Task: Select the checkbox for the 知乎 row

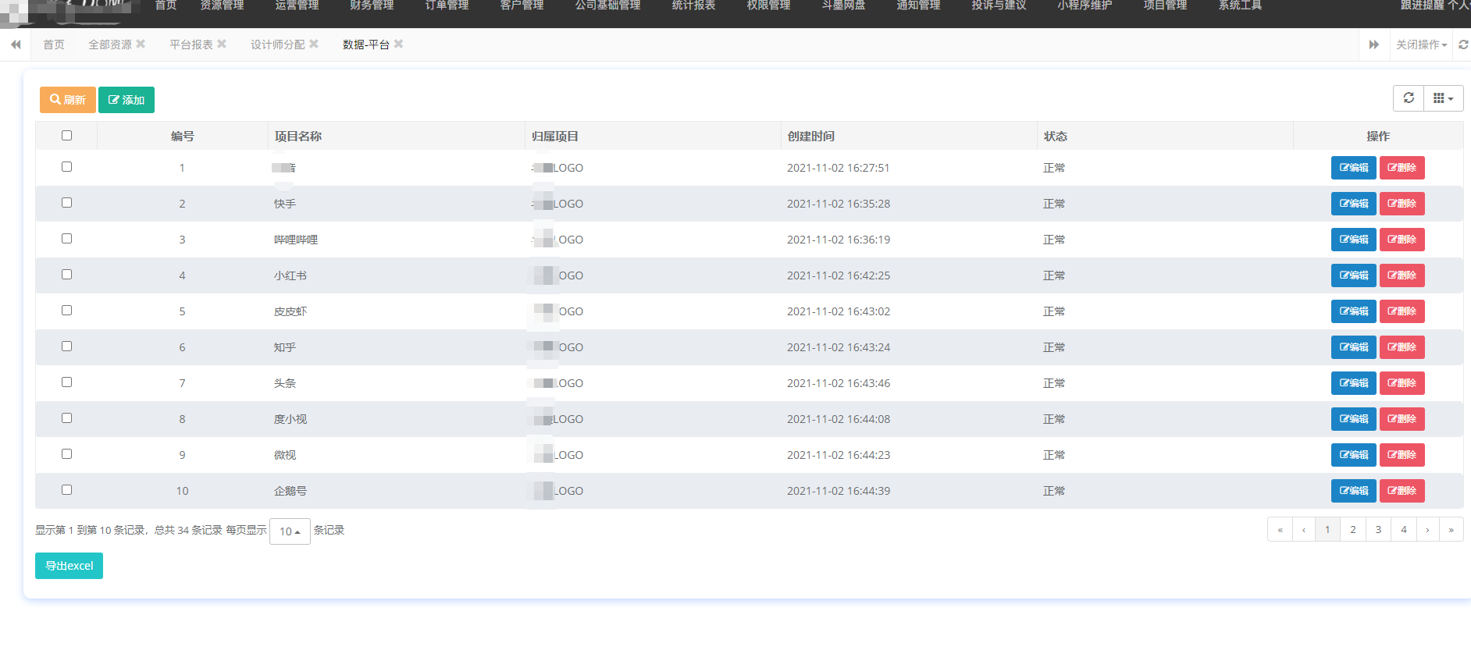Action: pyautogui.click(x=66, y=346)
